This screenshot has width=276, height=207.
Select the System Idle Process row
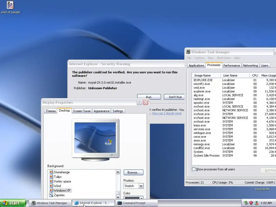tap(234, 156)
